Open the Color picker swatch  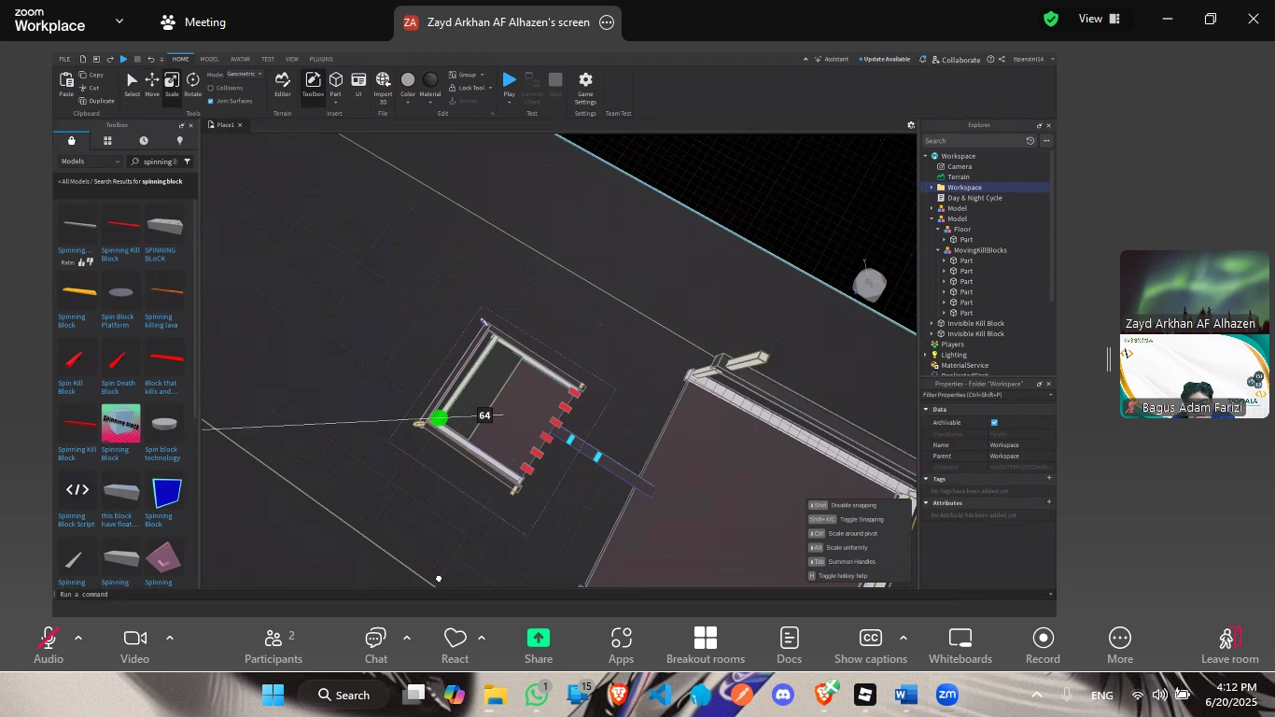pyautogui.click(x=408, y=81)
